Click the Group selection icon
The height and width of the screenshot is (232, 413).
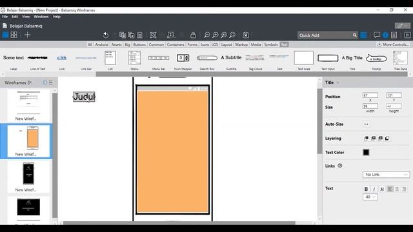153,35
